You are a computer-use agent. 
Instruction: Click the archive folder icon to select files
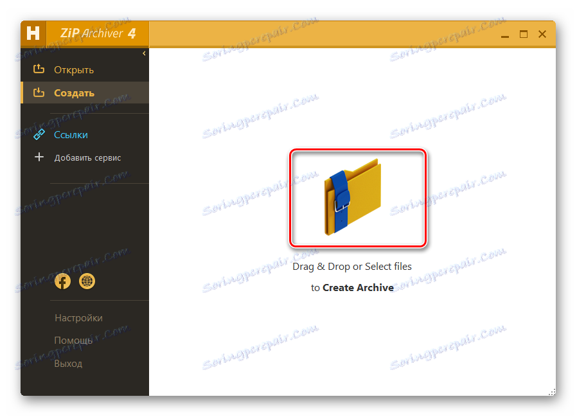tap(353, 197)
